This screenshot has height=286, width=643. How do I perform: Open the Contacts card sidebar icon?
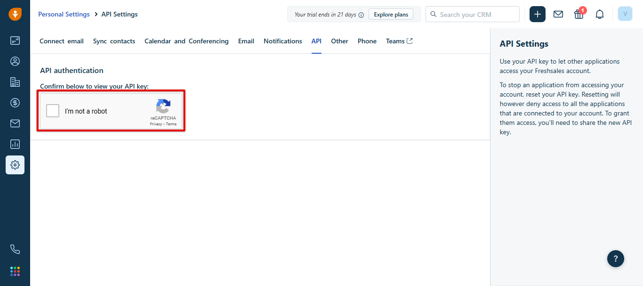[15, 41]
